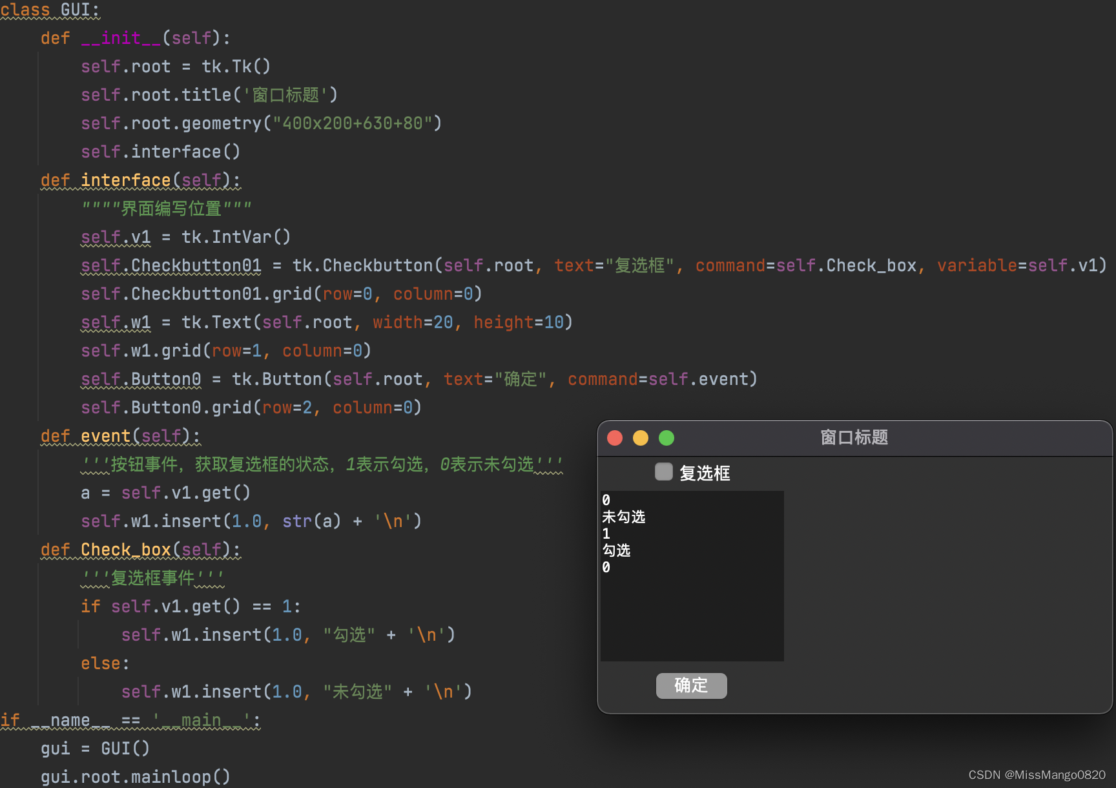Click the 窗口标题 title bar text
The width and height of the screenshot is (1116, 788).
(x=854, y=437)
